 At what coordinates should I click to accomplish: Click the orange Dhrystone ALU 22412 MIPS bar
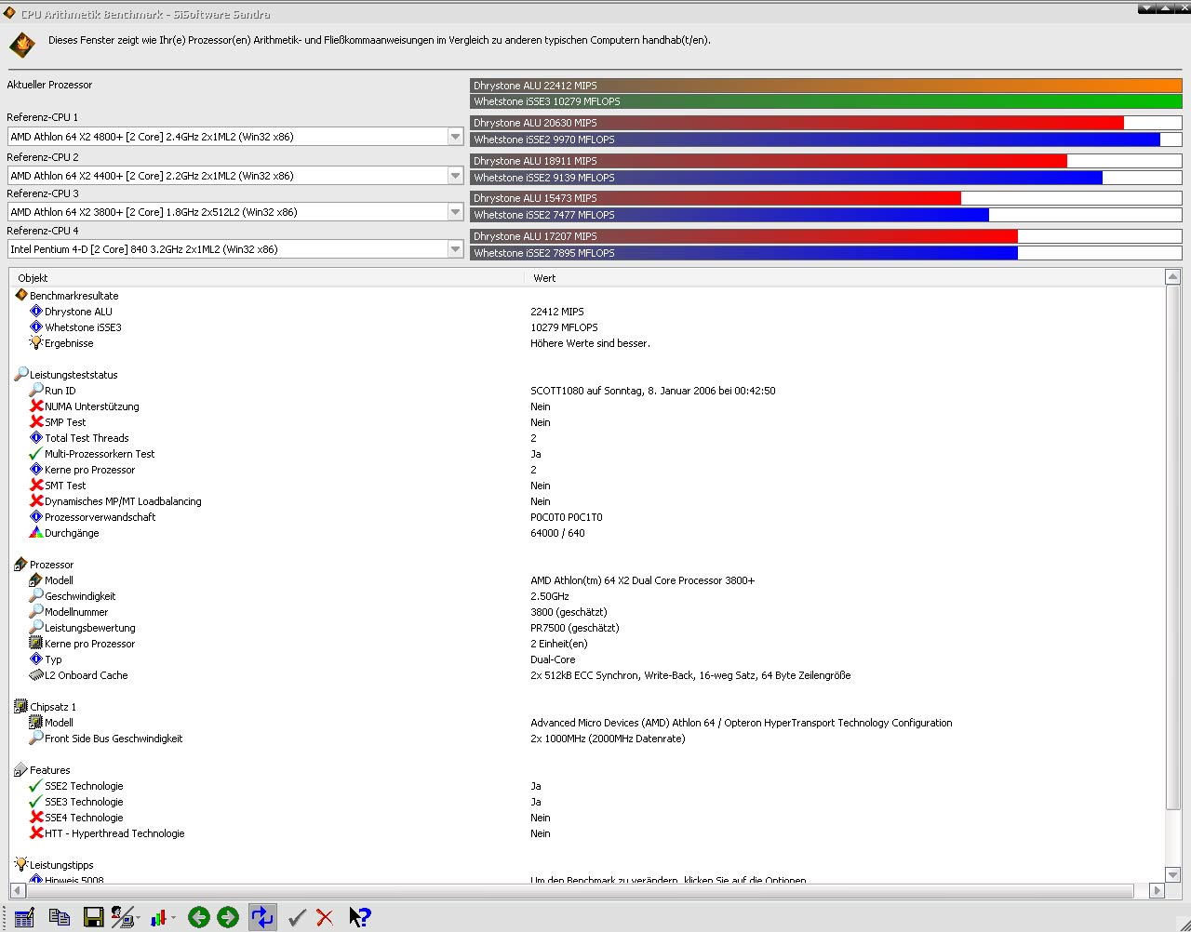pyautogui.click(x=826, y=86)
